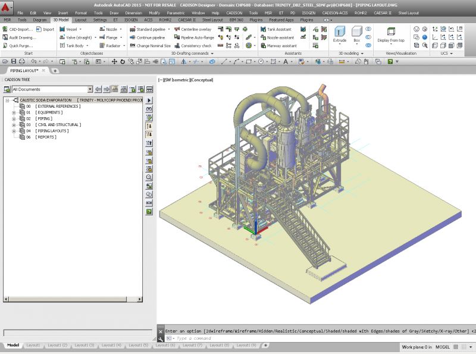The image size is (476, 354).
Task: Click the Move tool icon in toolbar
Action: (114, 62)
